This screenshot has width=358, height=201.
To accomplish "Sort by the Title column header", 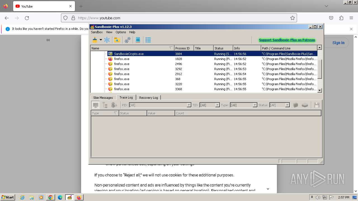I will pos(204,48).
